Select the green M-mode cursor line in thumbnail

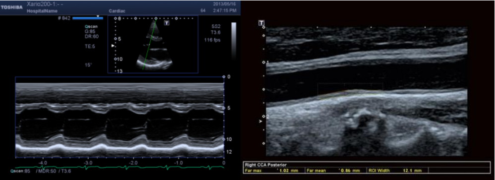tap(149, 44)
